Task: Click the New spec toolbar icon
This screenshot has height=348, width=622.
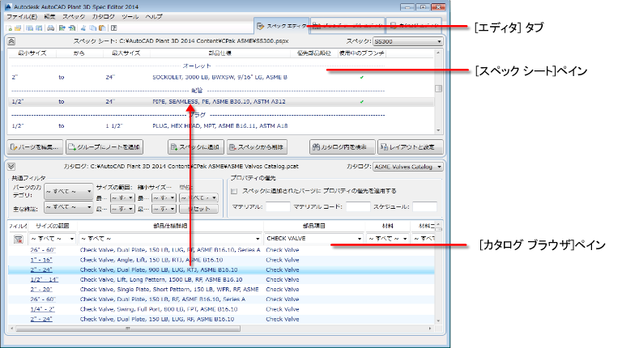Action: (10, 28)
